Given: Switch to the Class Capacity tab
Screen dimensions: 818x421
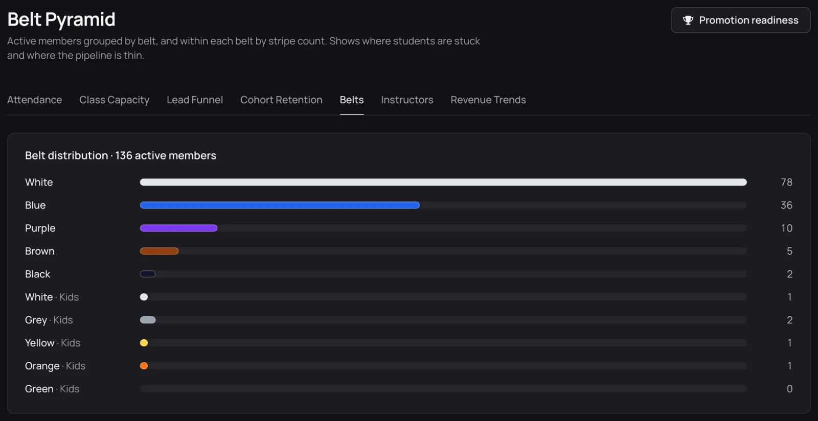Looking at the screenshot, I should pos(115,100).
